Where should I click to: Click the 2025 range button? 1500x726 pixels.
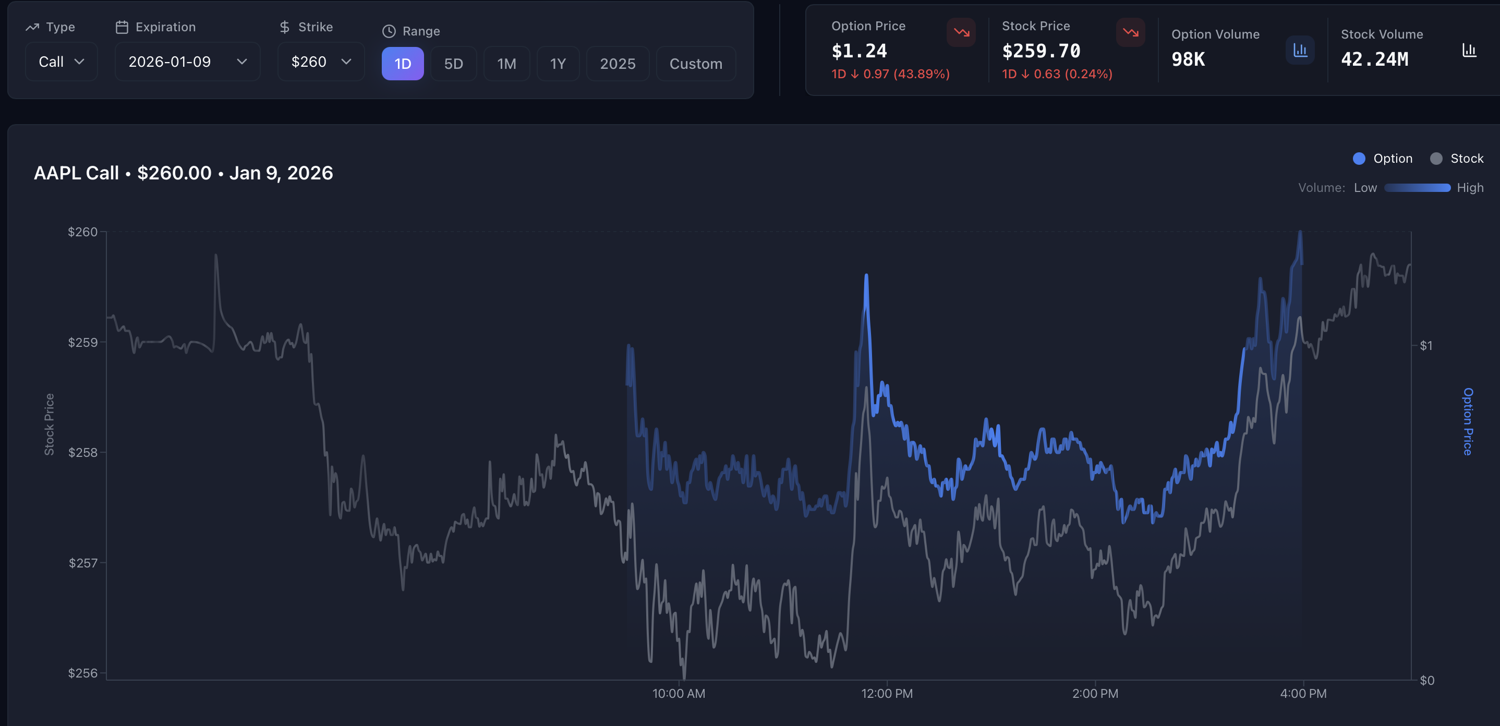(617, 64)
